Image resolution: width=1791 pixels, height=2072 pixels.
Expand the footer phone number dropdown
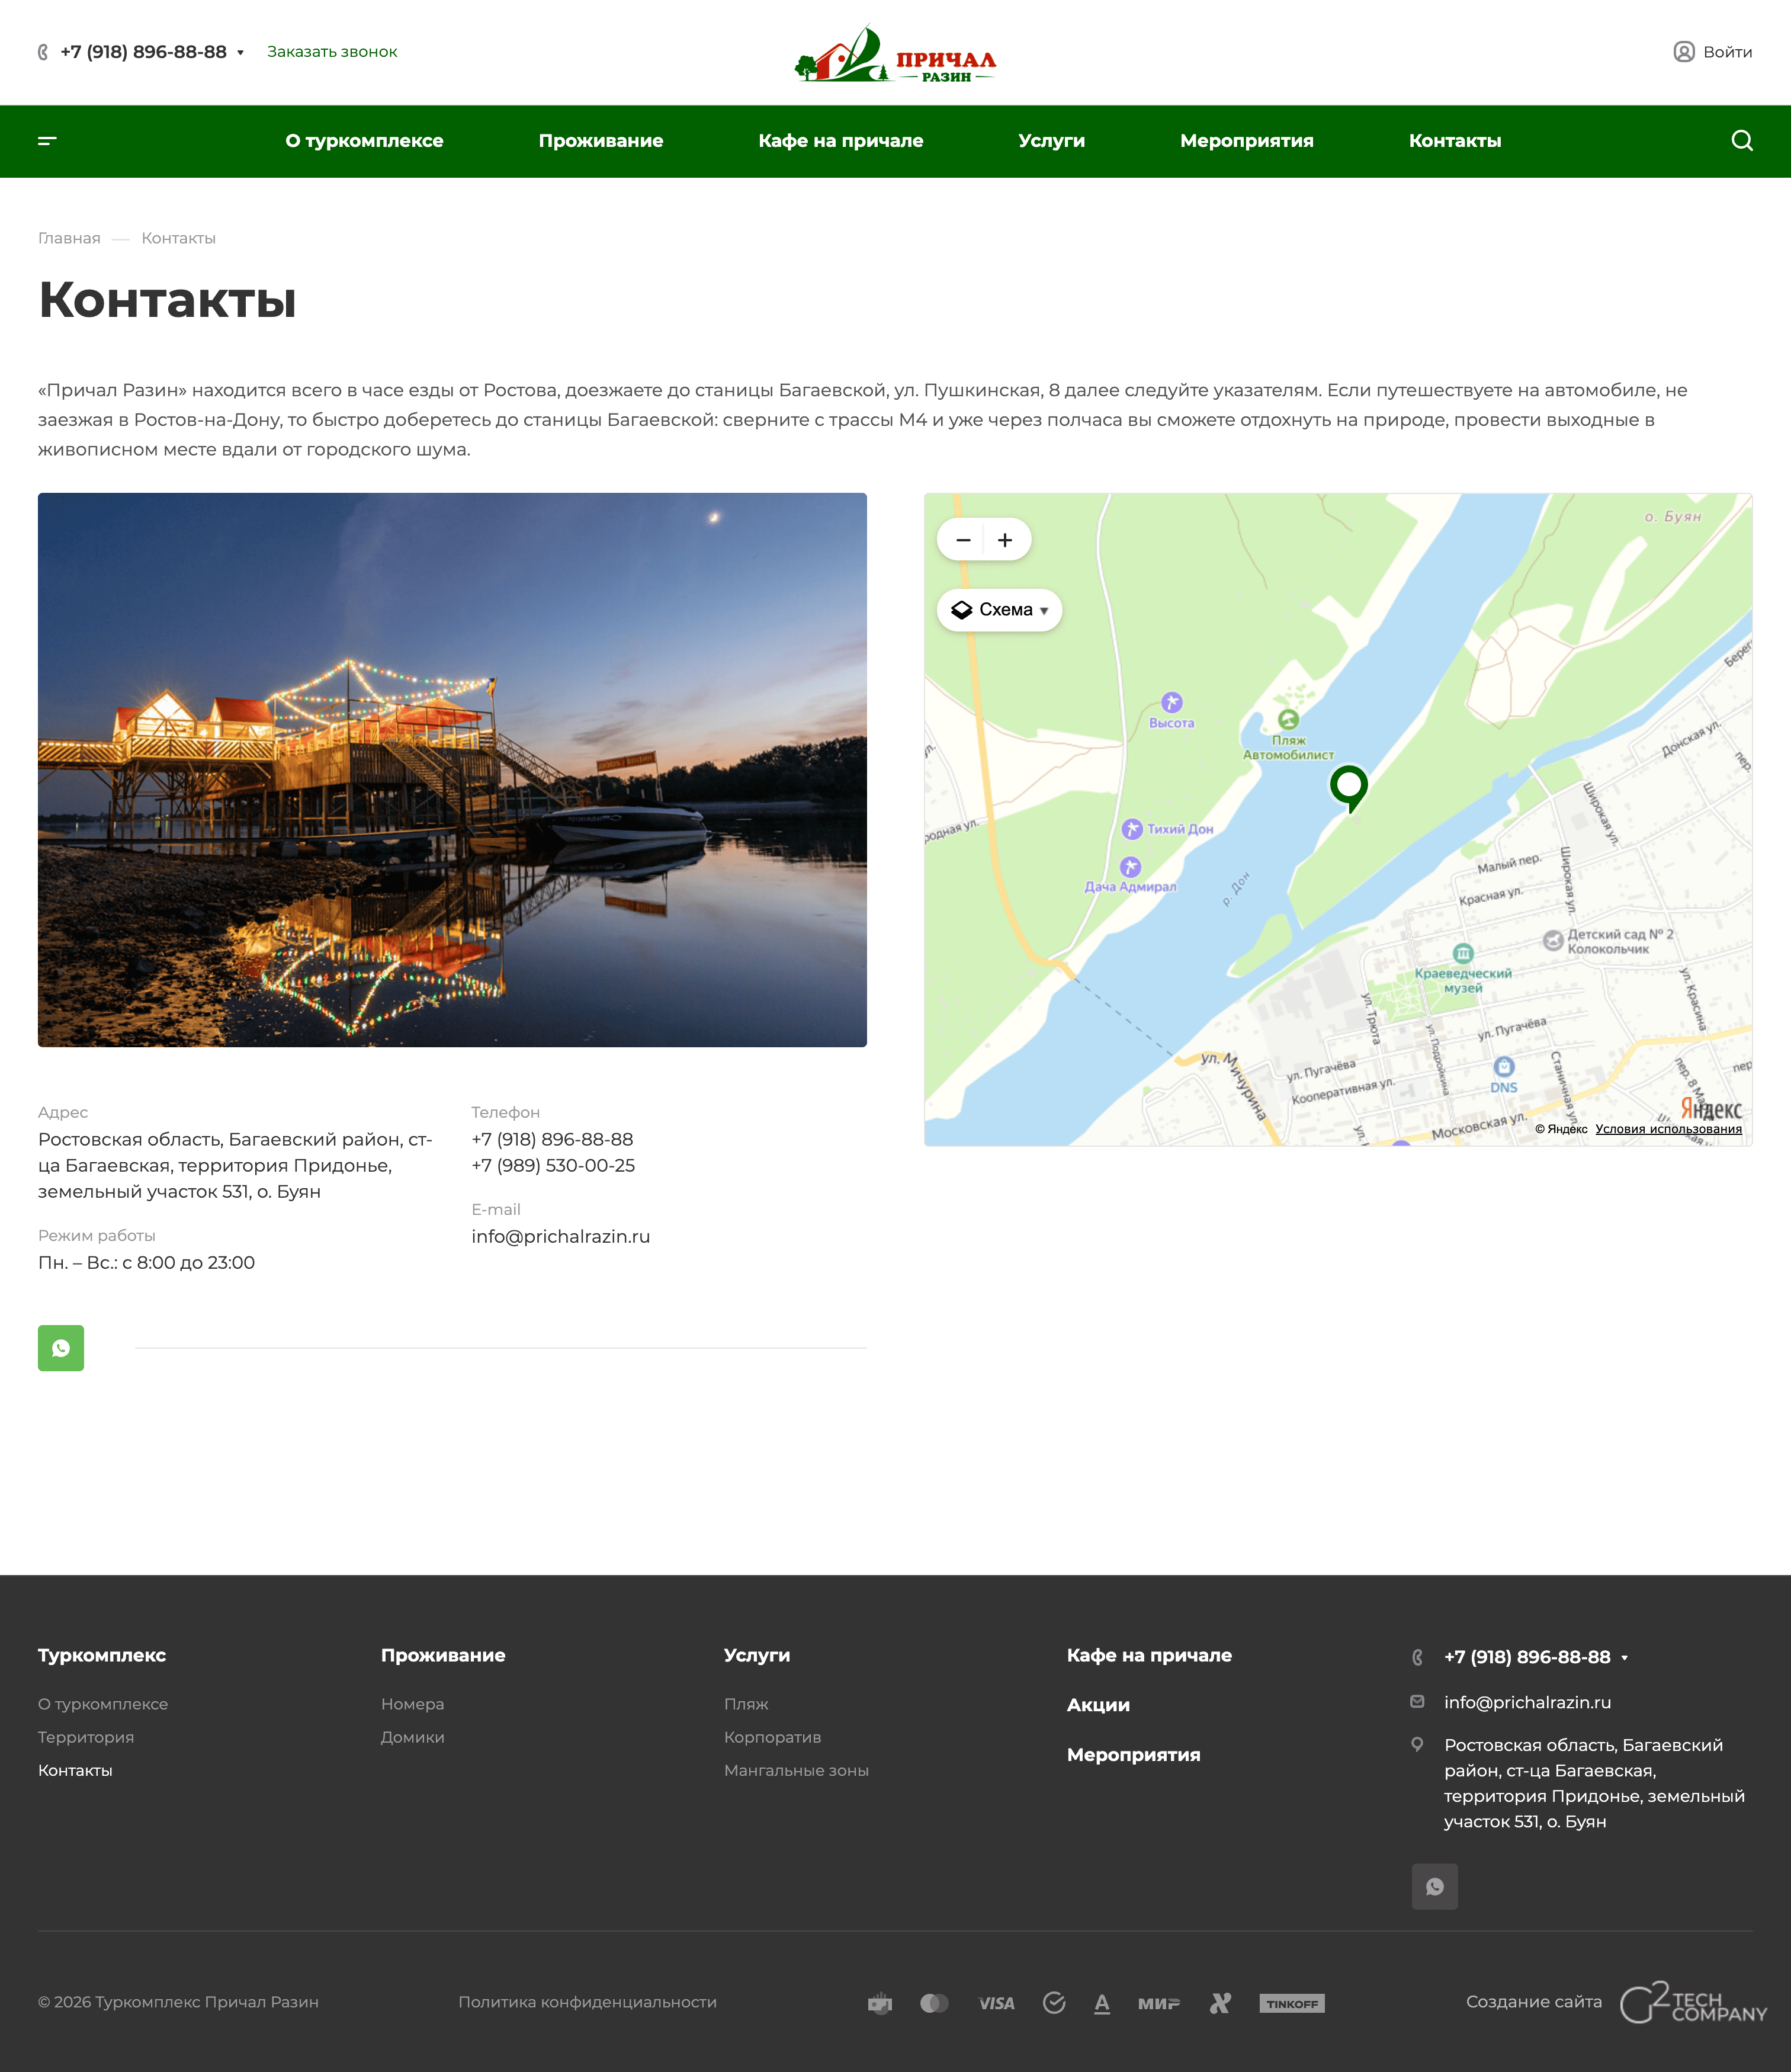coord(1624,1658)
